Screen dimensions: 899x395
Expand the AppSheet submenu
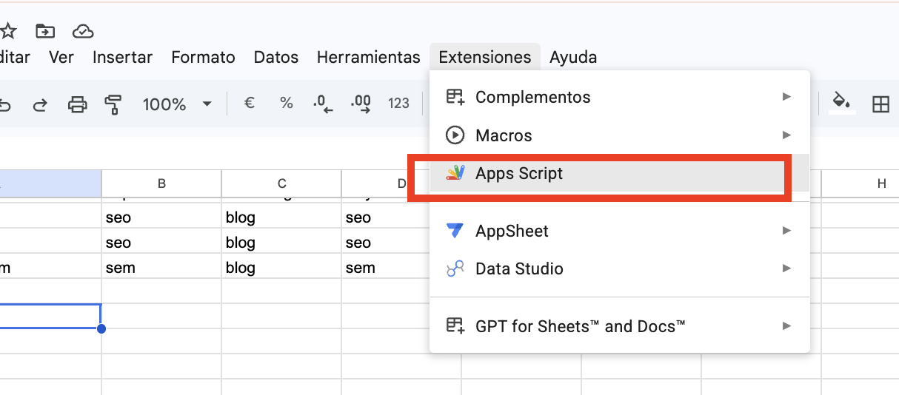tap(620, 231)
